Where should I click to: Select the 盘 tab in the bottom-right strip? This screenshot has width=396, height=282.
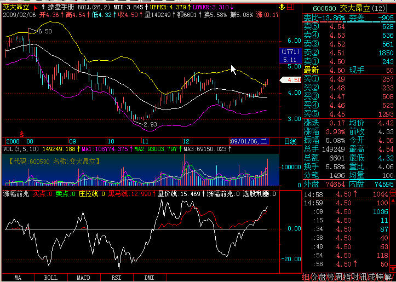click(323, 277)
